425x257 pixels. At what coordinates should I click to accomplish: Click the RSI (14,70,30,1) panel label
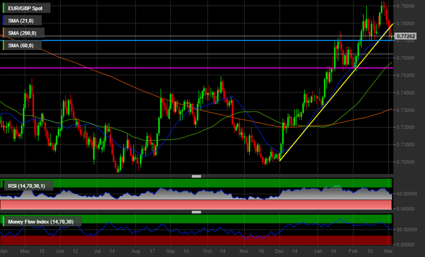click(30, 185)
